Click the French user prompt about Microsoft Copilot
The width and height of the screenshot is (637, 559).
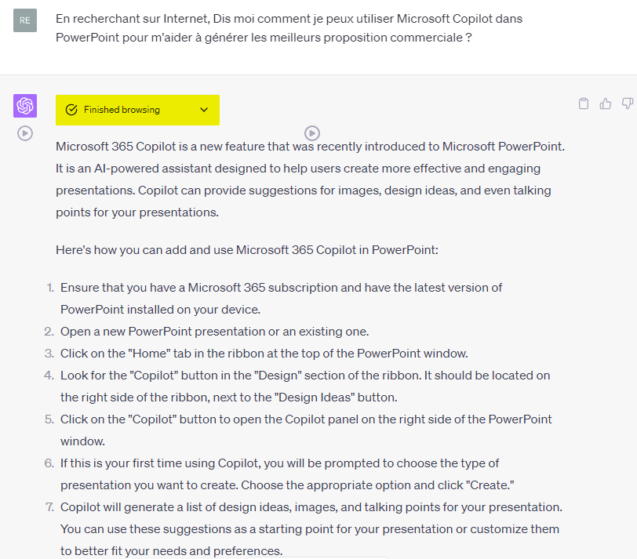click(289, 27)
